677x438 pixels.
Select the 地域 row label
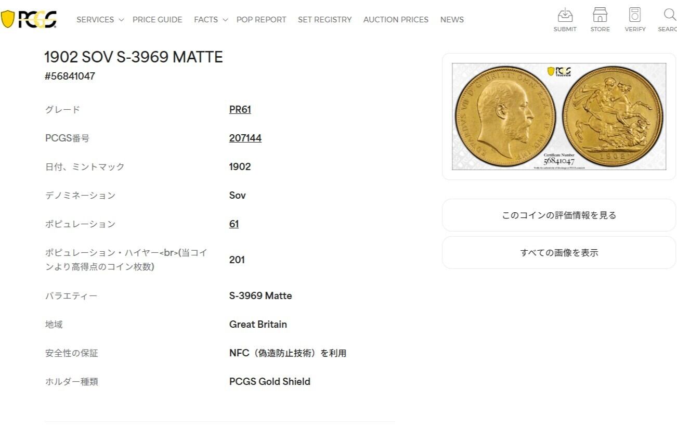[54, 324]
